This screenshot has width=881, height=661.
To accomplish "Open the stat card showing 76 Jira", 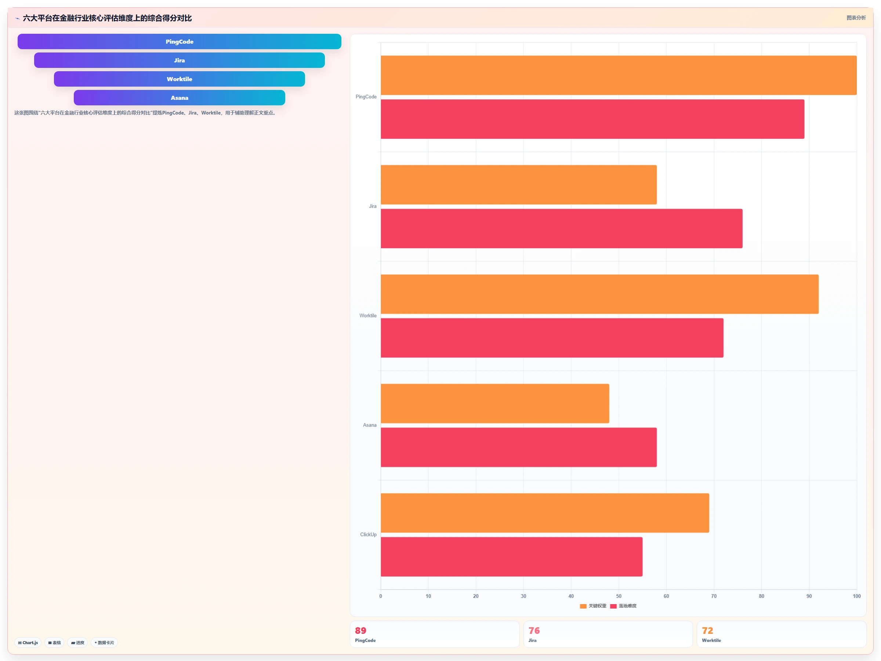I will pos(608,634).
